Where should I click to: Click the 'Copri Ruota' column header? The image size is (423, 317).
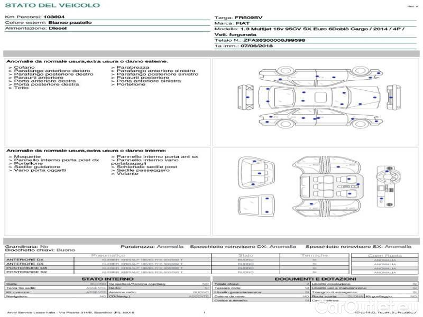(x=384, y=255)
